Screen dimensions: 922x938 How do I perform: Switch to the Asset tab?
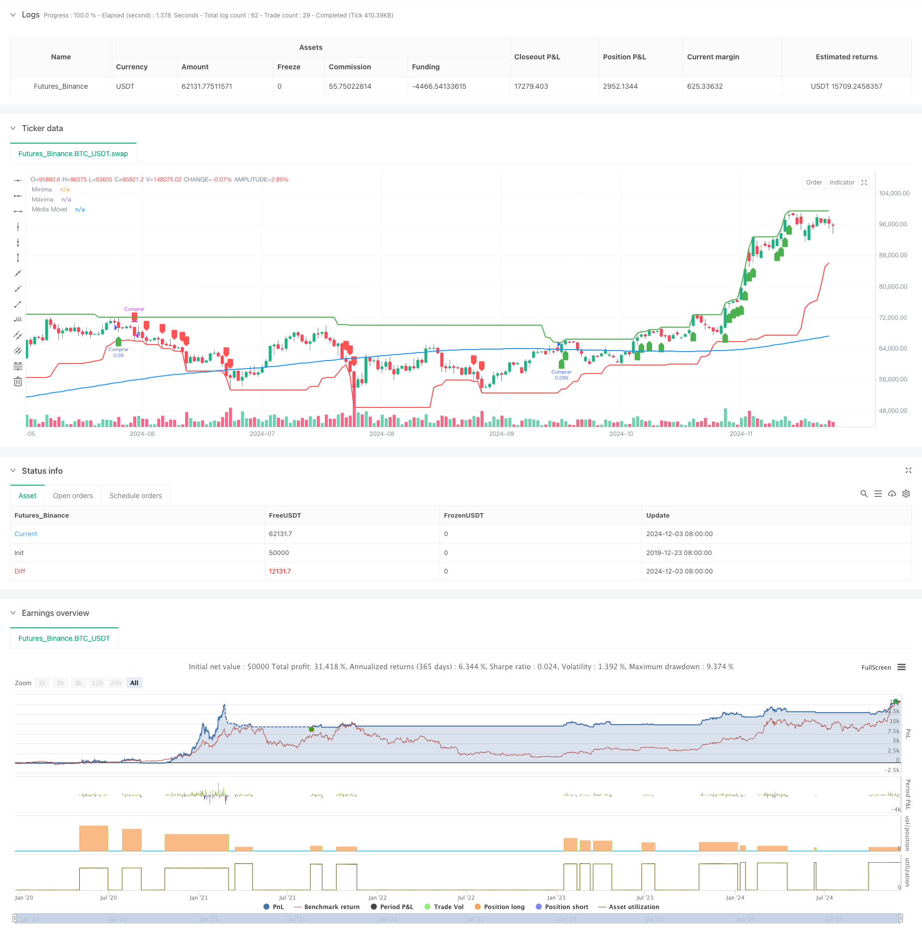pos(27,496)
